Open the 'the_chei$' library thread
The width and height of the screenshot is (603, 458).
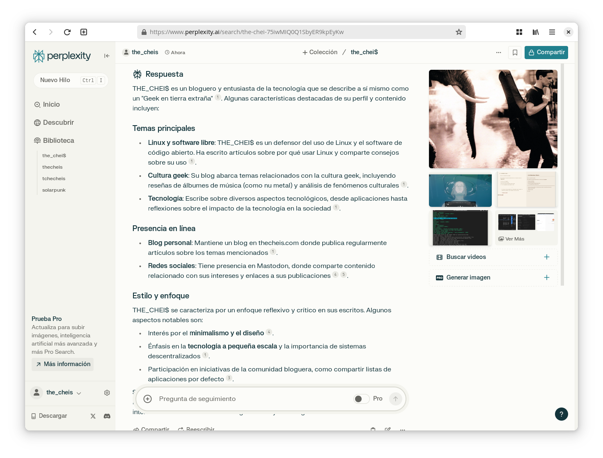coord(54,156)
